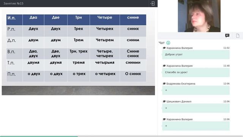The height and width of the screenshot is (137, 243).
Task: Click the Три, трех cell in В.п. row
Action: [x=79, y=54]
